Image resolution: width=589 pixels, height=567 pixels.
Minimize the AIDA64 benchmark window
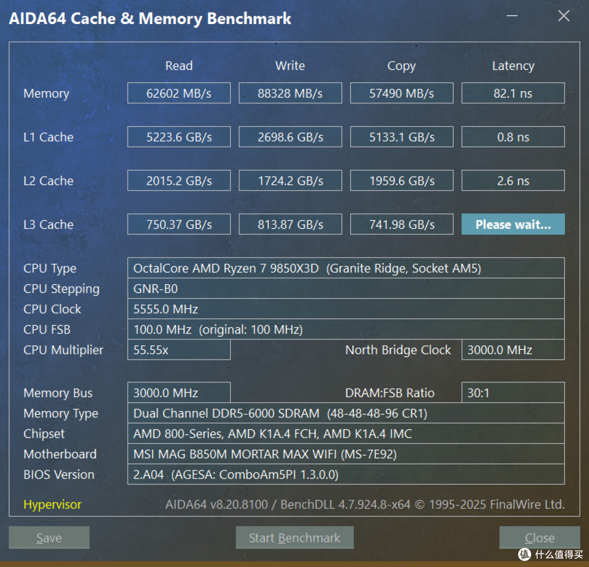point(512,16)
